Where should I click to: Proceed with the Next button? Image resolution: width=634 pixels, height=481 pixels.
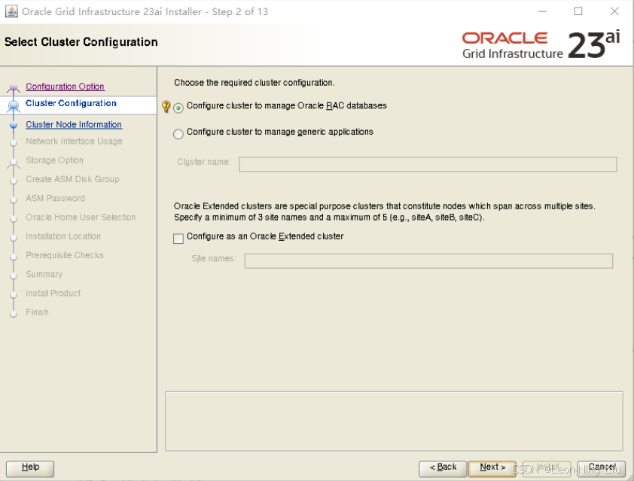point(492,468)
